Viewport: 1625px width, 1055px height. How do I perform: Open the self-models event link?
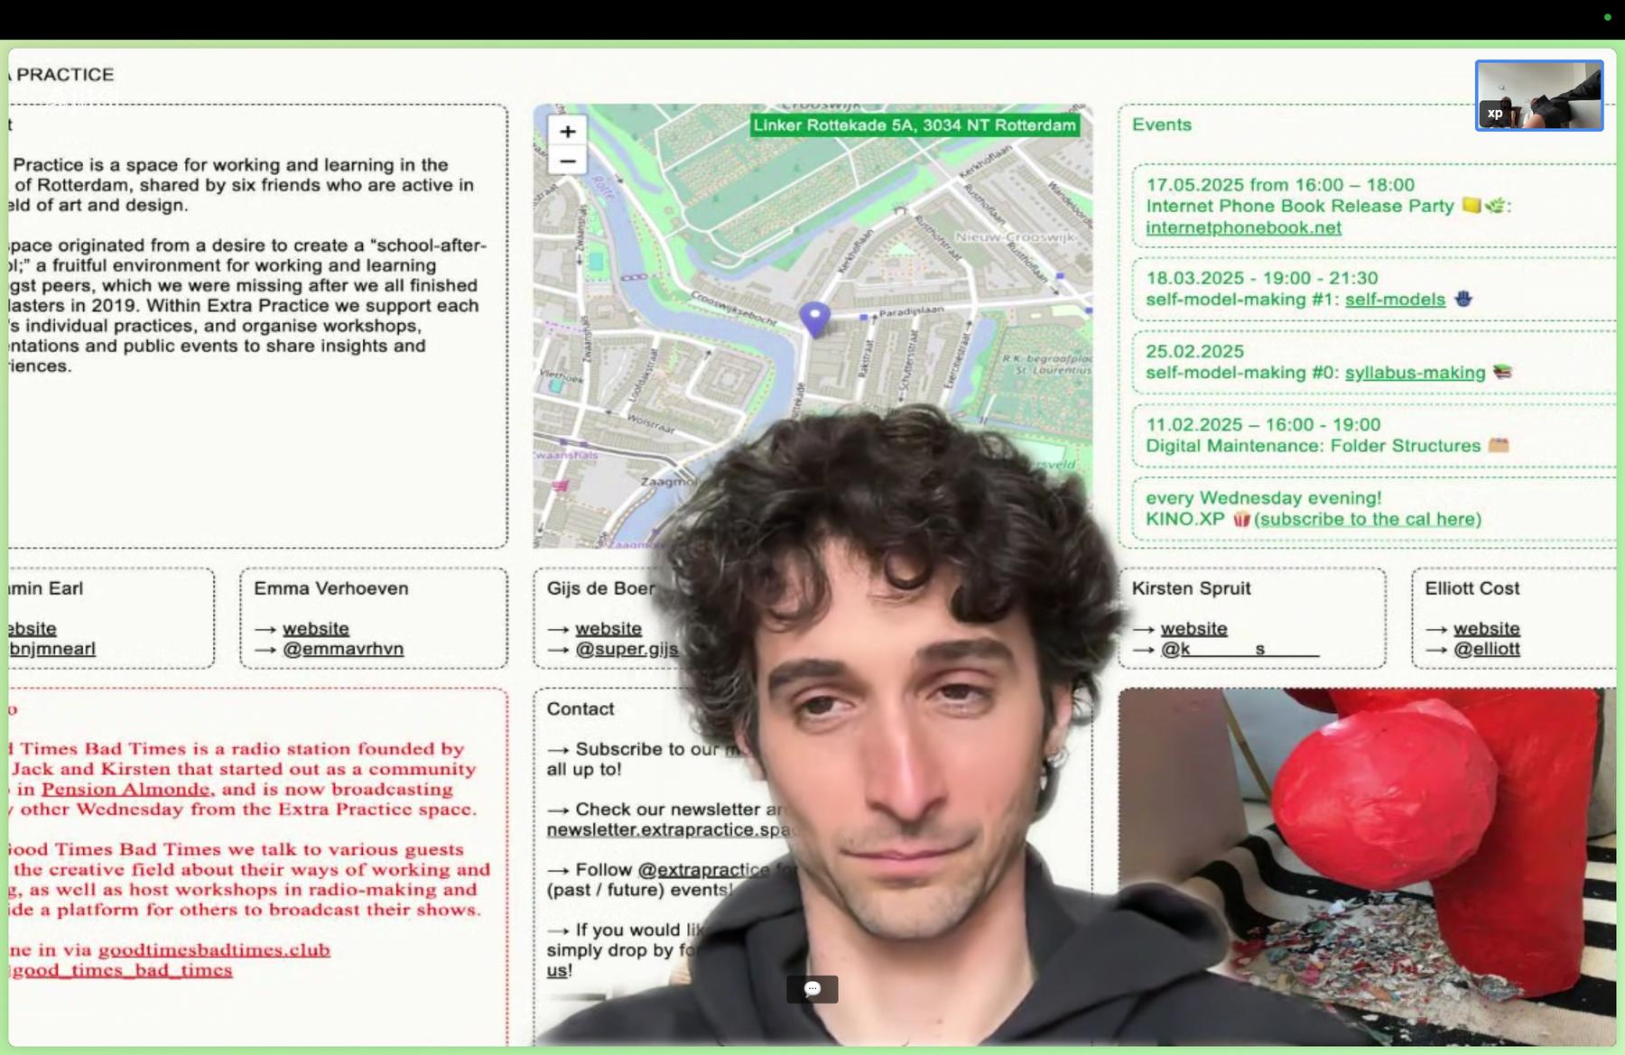click(1394, 300)
